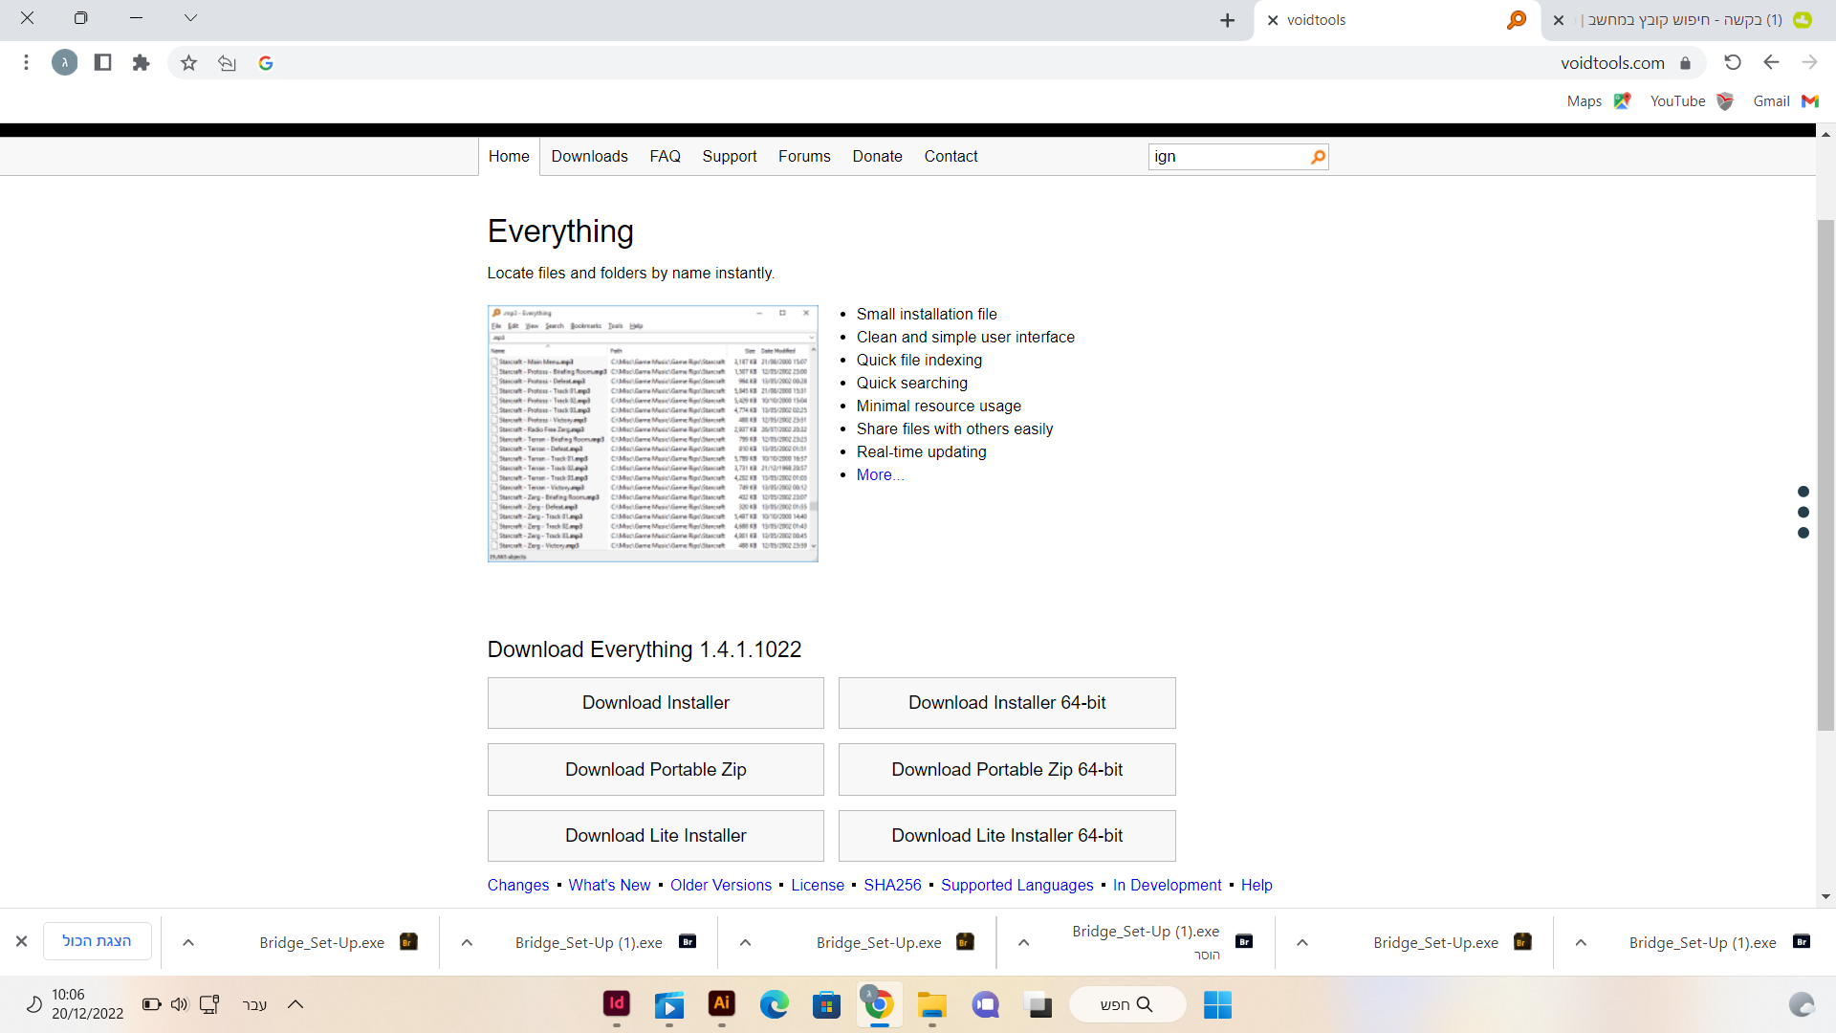Image resolution: width=1836 pixels, height=1033 pixels.
Task: Switch to the Hebrew search tab
Action: coord(1683,20)
